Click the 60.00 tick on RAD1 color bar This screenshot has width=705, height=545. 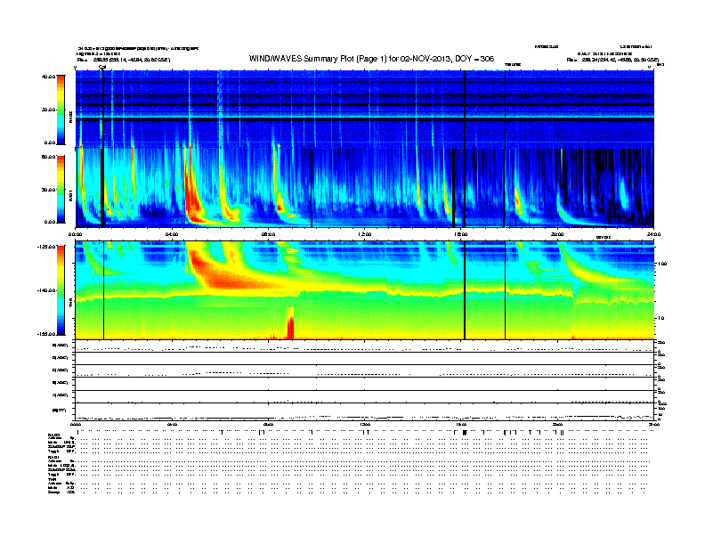point(49,157)
